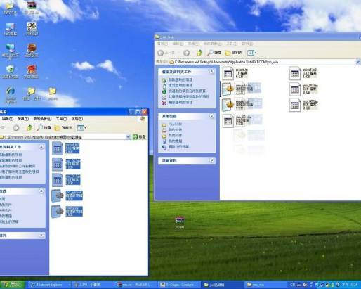Open 說明 menu in yso_win window
This screenshot has width=361, height=289.
(247, 44)
